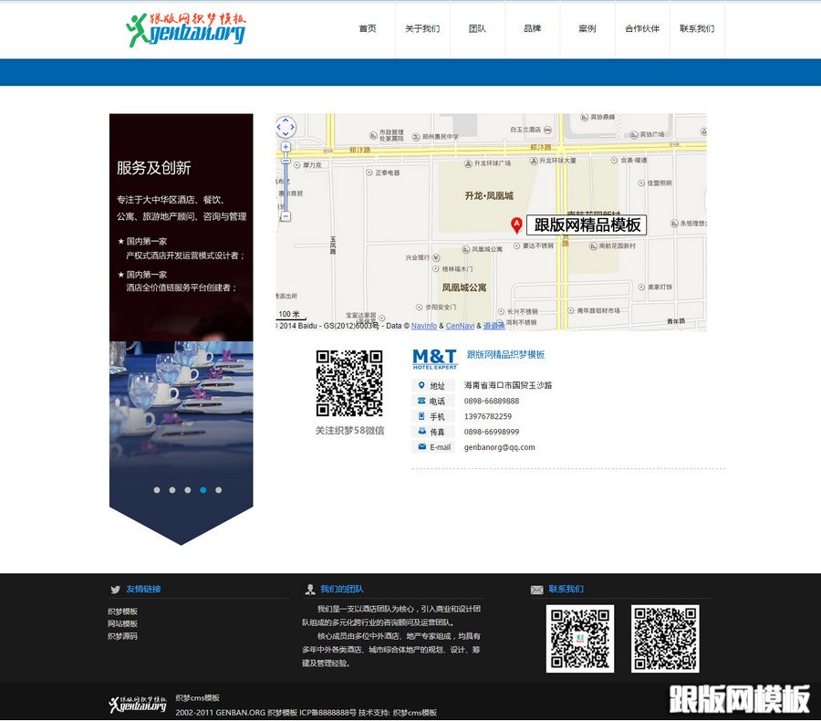
Task: Click the envelope icon next to E-mail
Action: pos(421,445)
